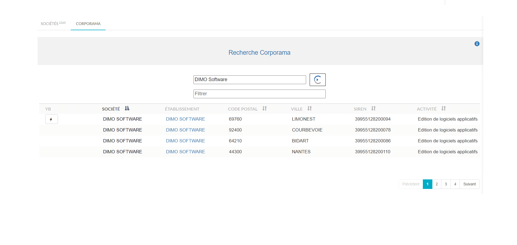The width and height of the screenshot is (517, 245).
Task: Go to page 3 of results
Action: (446, 184)
